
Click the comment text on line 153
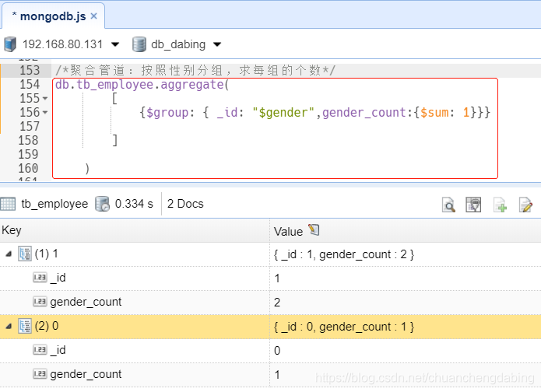click(195, 70)
